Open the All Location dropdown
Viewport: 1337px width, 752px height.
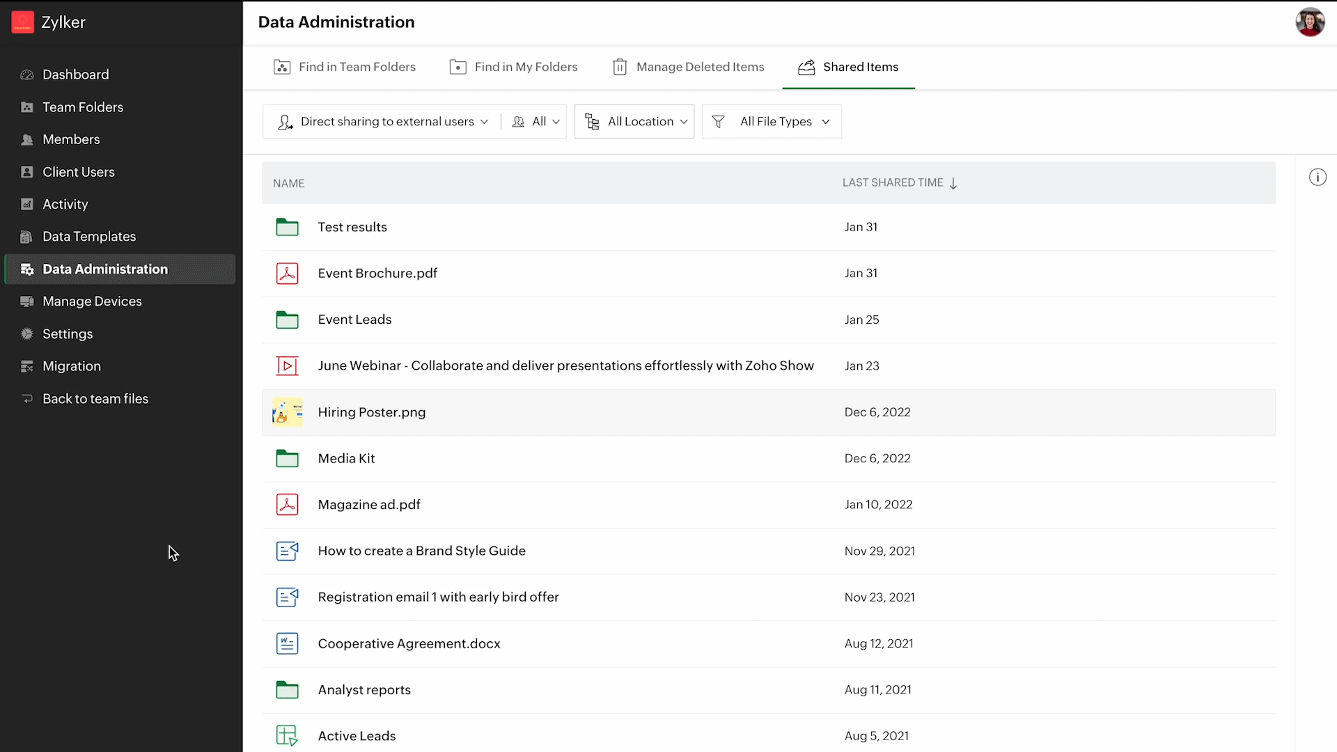(x=634, y=122)
